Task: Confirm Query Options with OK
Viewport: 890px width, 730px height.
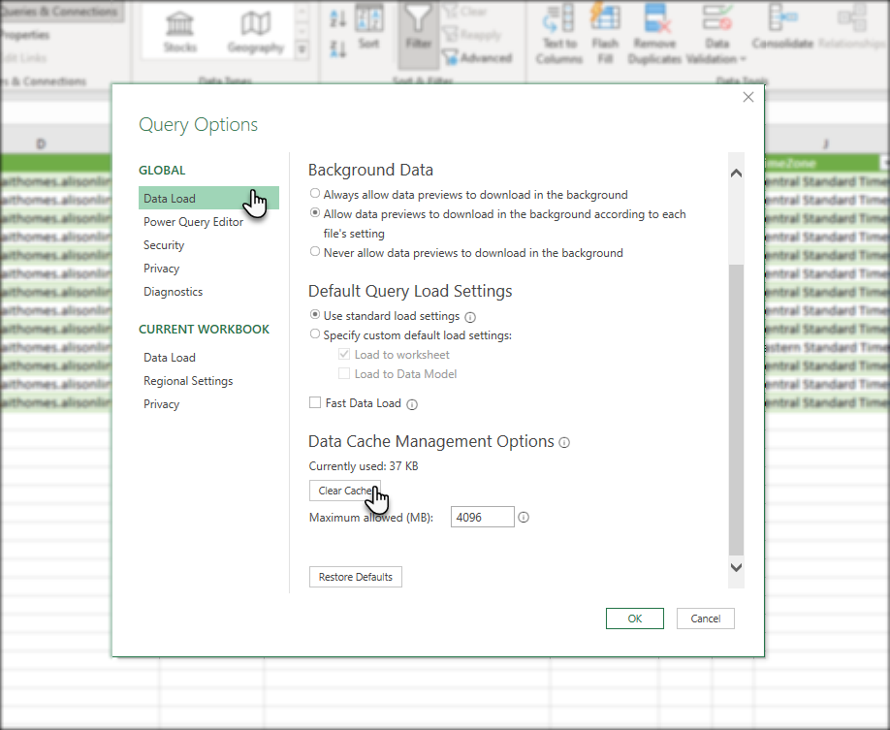Action: tap(635, 619)
